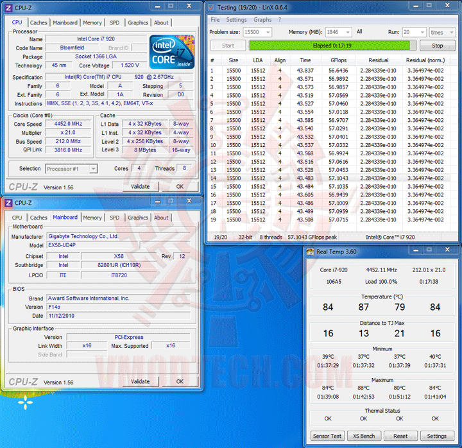Click the LinX checkmark icon in title bar
The height and width of the screenshot is (448, 462).
click(211, 7)
